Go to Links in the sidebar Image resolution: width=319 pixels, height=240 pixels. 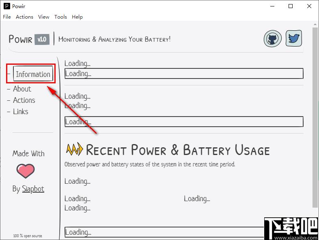point(21,112)
